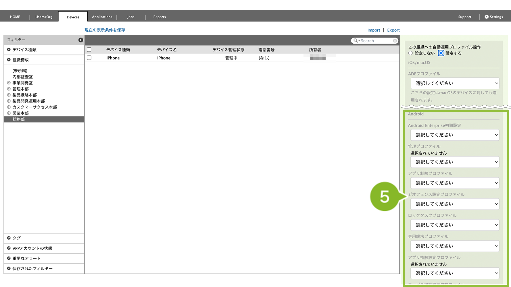Click the Settings gear icon
This screenshot has height=287, width=511.
486,17
